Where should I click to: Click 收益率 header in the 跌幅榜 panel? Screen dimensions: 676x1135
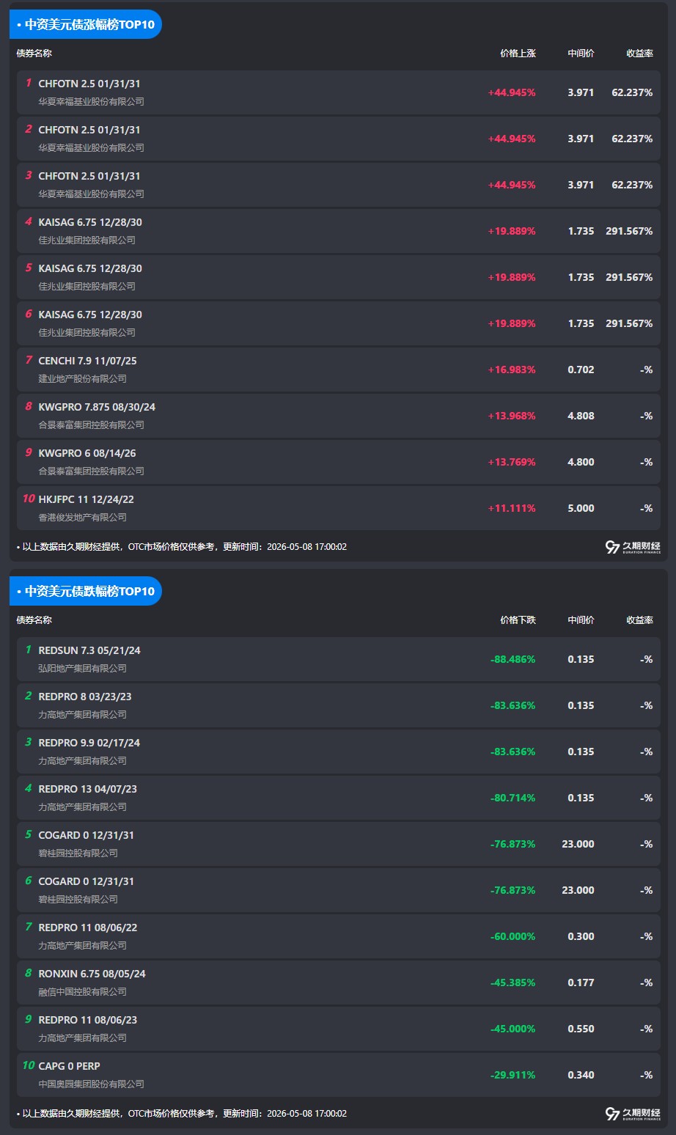tap(639, 620)
